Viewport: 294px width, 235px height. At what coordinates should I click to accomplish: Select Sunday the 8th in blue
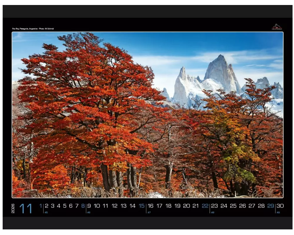click(x=83, y=206)
